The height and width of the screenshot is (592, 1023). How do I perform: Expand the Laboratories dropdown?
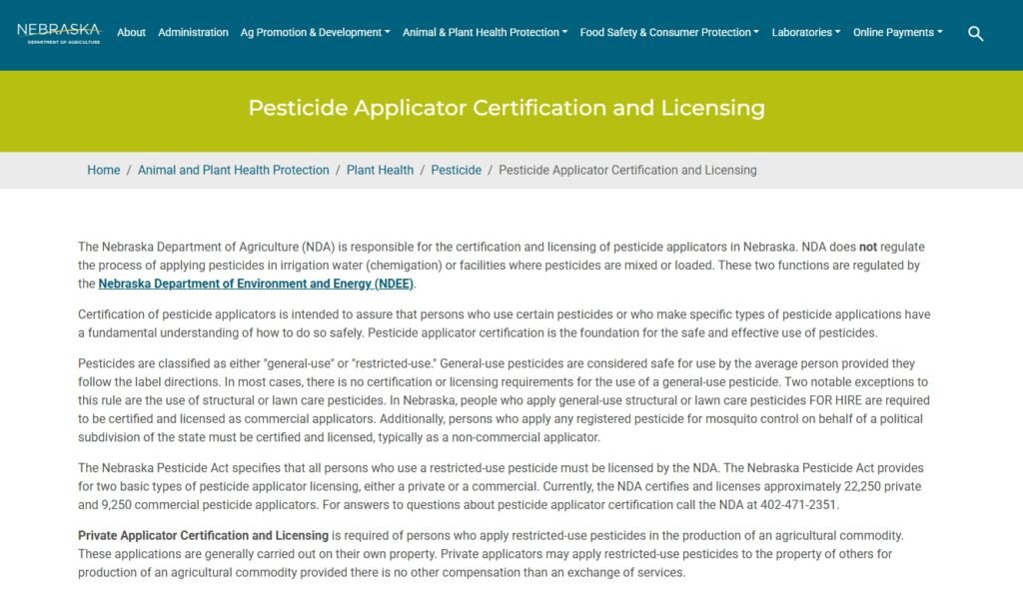click(806, 32)
